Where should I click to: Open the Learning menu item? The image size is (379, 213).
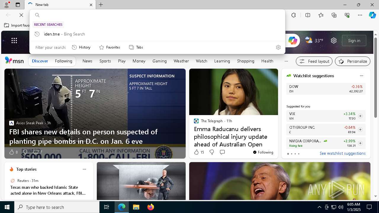[222, 61]
